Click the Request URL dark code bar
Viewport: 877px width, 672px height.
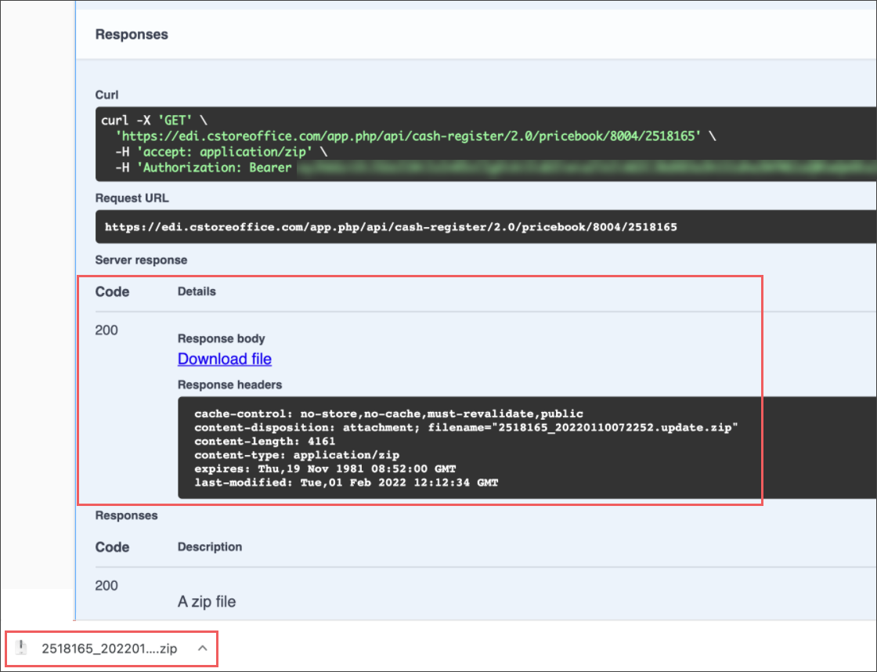point(392,227)
